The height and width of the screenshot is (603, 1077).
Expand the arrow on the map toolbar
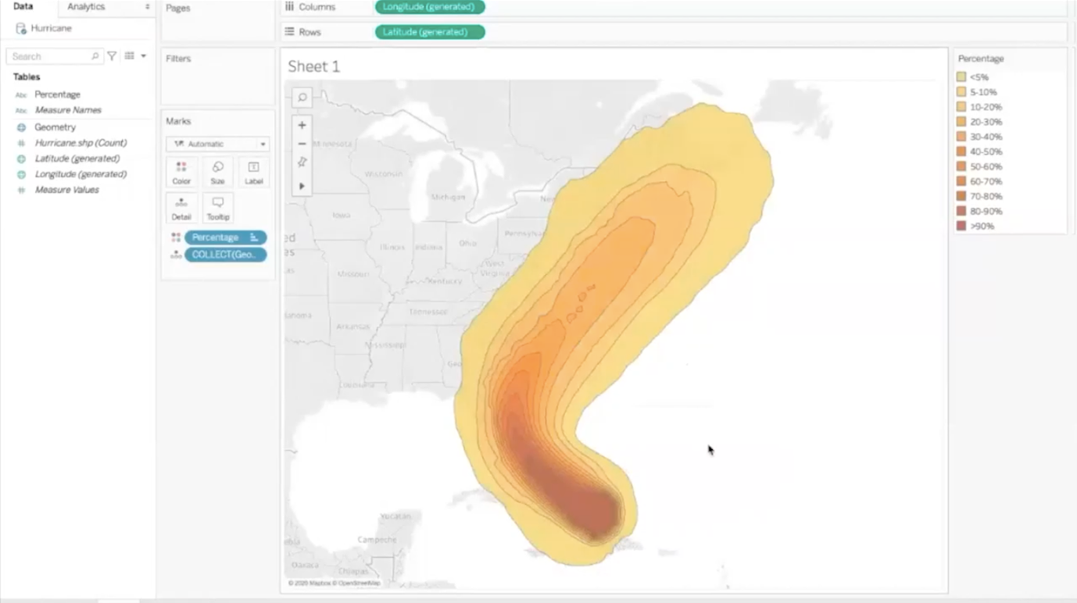(x=302, y=186)
